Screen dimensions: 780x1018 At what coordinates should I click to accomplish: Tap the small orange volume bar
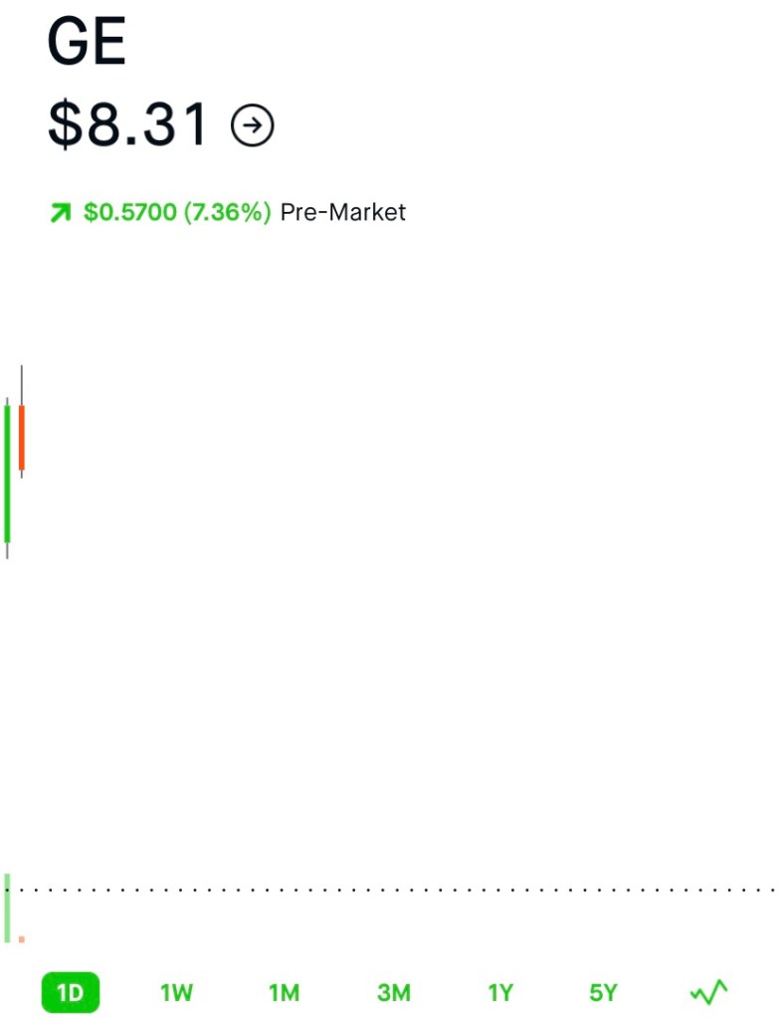[21, 938]
